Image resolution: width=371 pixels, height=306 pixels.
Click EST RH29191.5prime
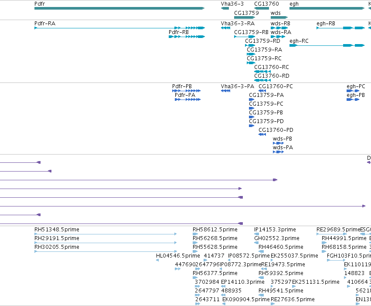[x=57, y=238]
